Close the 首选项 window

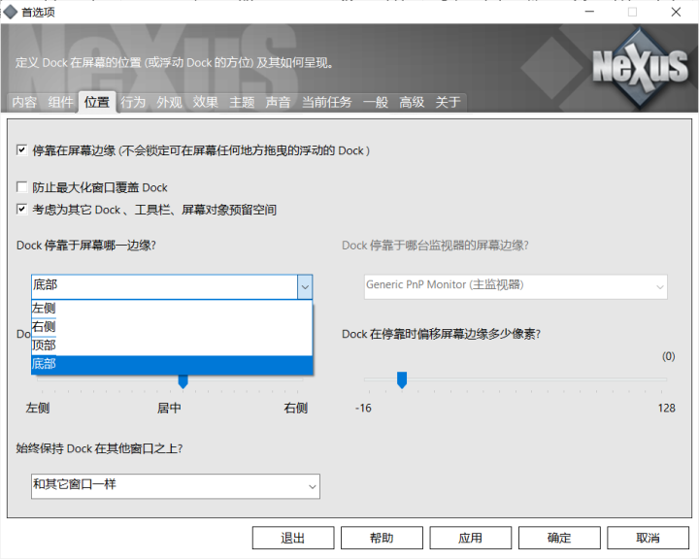(676, 12)
